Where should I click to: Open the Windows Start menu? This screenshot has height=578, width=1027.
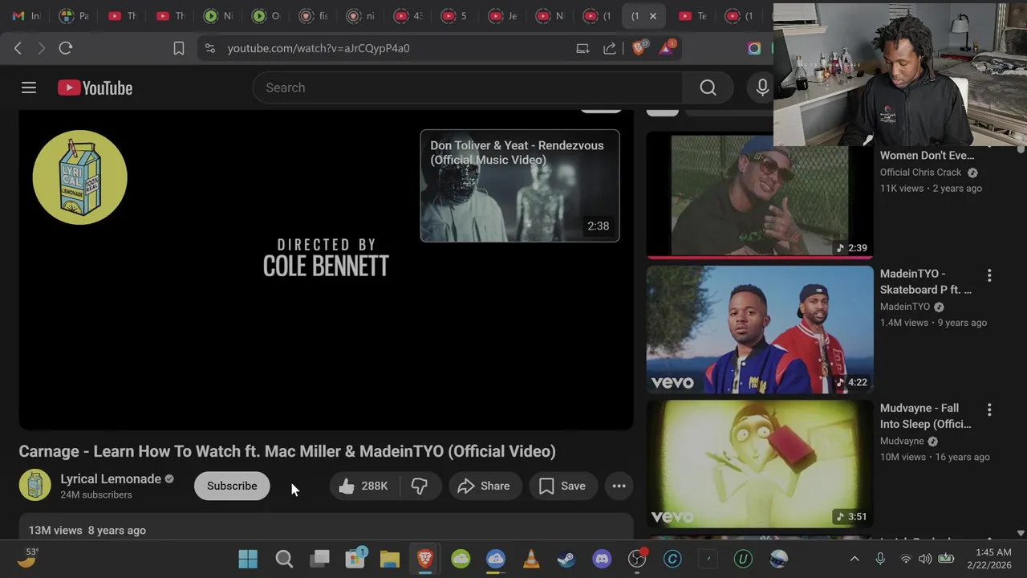(x=248, y=559)
